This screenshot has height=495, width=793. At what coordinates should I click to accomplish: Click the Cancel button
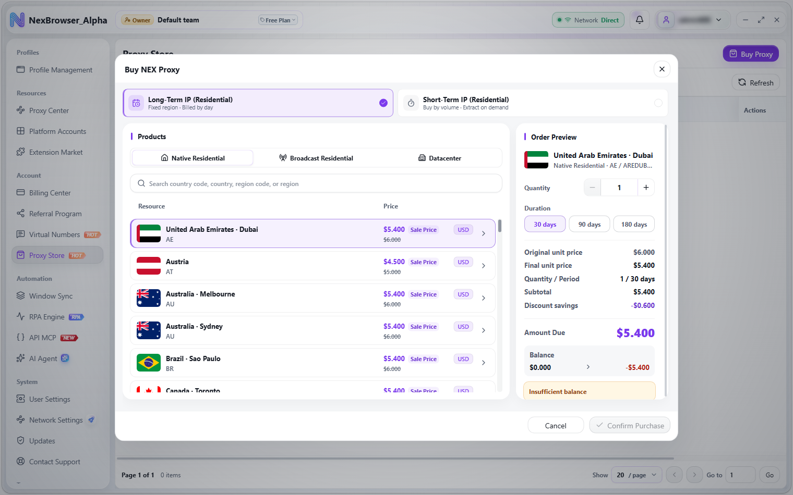click(x=556, y=425)
